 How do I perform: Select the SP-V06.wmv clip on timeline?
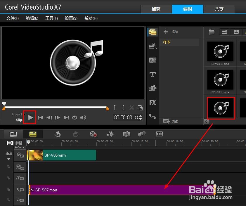(61, 155)
